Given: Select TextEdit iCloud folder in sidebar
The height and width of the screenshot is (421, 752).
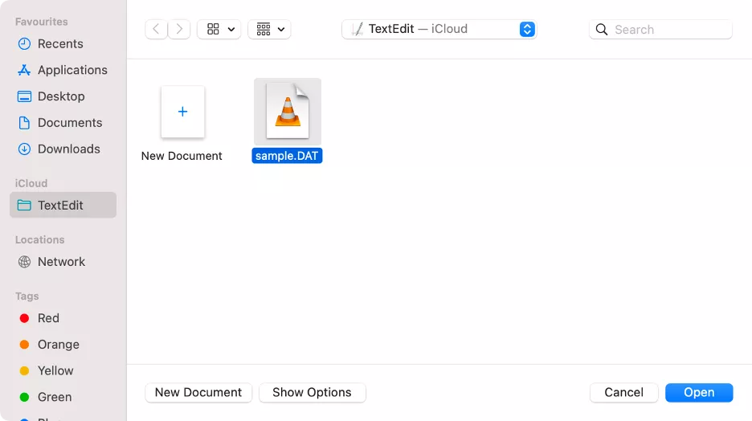Looking at the screenshot, I should point(60,205).
